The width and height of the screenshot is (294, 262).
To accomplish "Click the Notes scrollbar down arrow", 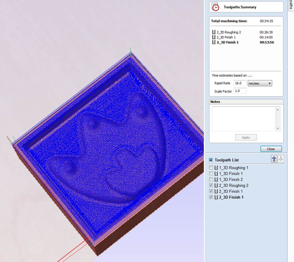I will tap(278, 129).
